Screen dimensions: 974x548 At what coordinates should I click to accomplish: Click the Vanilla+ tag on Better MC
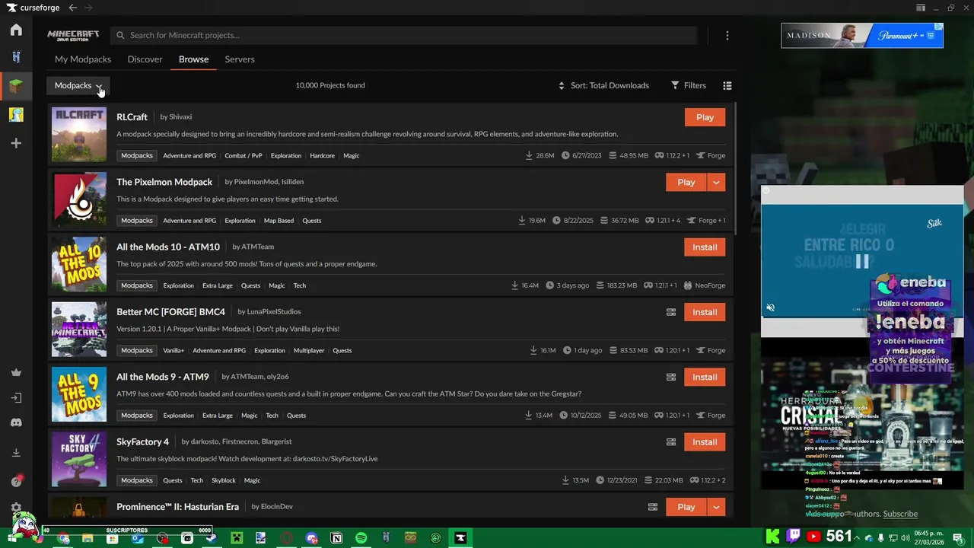173,350
